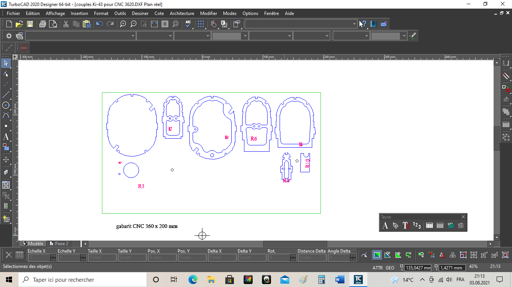Click the Zoom In magnifier icon

(123, 24)
